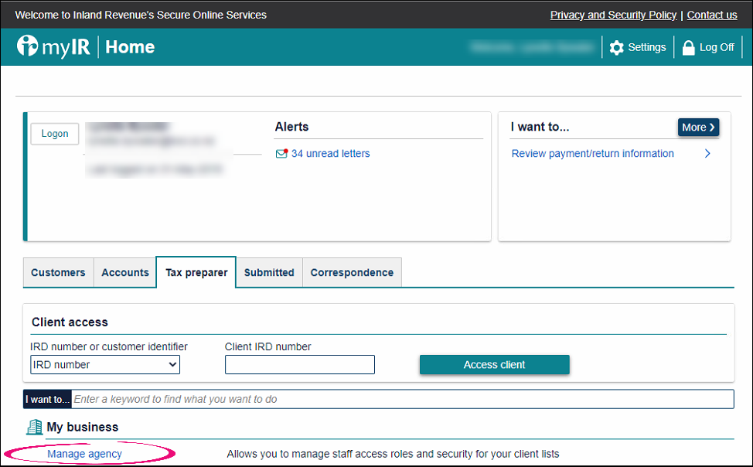Viewport: 753px width, 467px height.
Task: Expand Review payment/return information via its arrow
Action: pyautogui.click(x=707, y=153)
